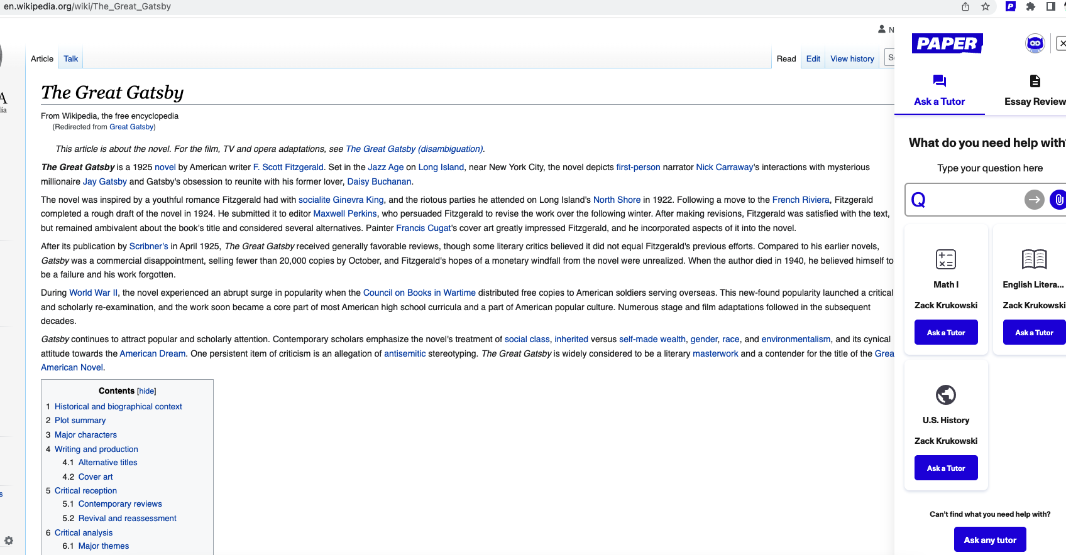
Task: Click the U.S. History globe icon
Action: coord(946,395)
